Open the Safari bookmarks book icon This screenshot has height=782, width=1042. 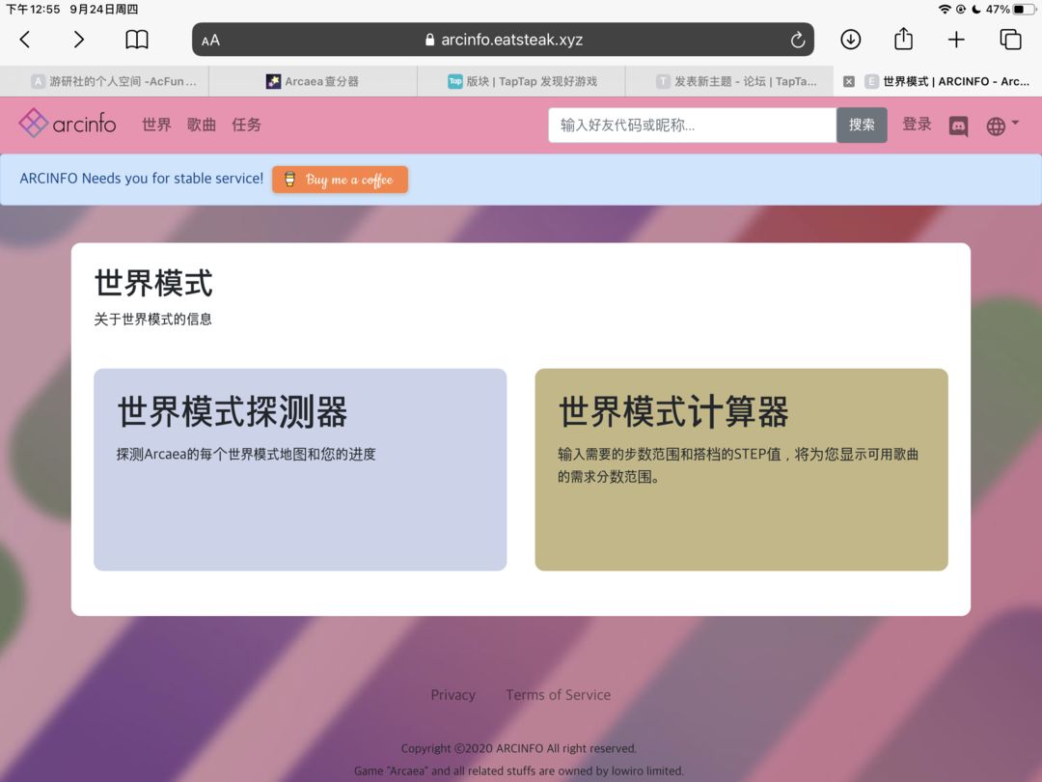pos(137,40)
